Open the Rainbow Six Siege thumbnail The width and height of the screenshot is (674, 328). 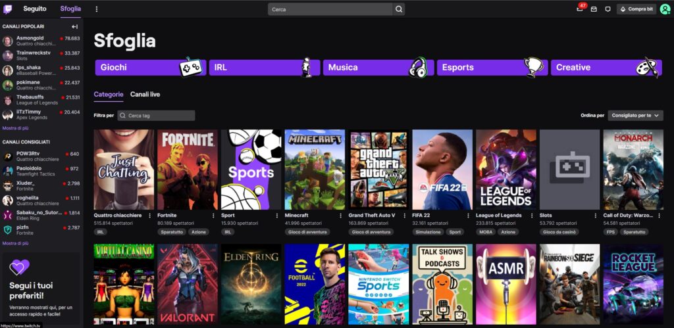tap(569, 284)
